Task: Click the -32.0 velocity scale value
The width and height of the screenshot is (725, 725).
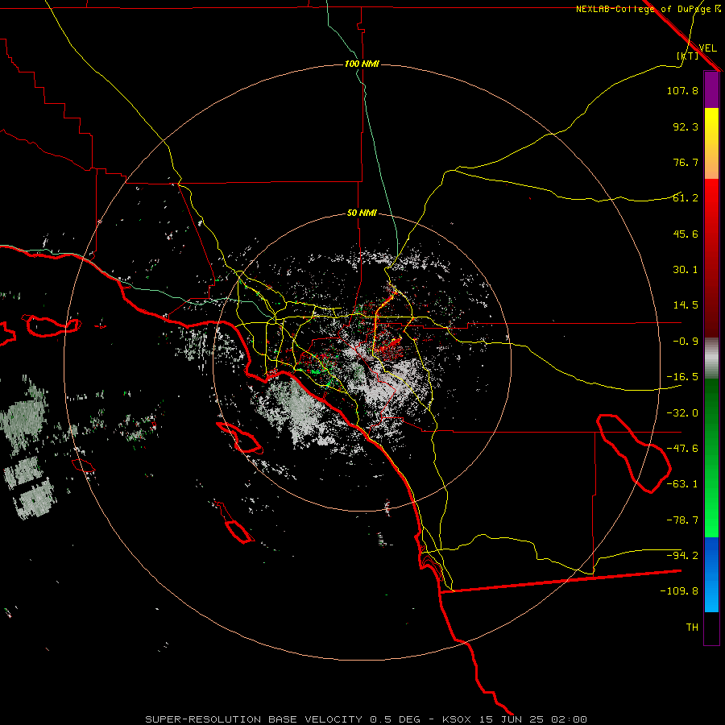Action: 682,413
